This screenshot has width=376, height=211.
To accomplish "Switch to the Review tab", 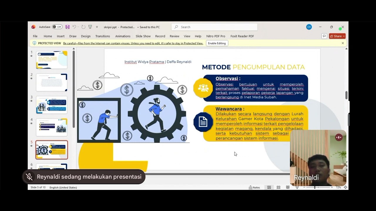I will pos(174,36).
